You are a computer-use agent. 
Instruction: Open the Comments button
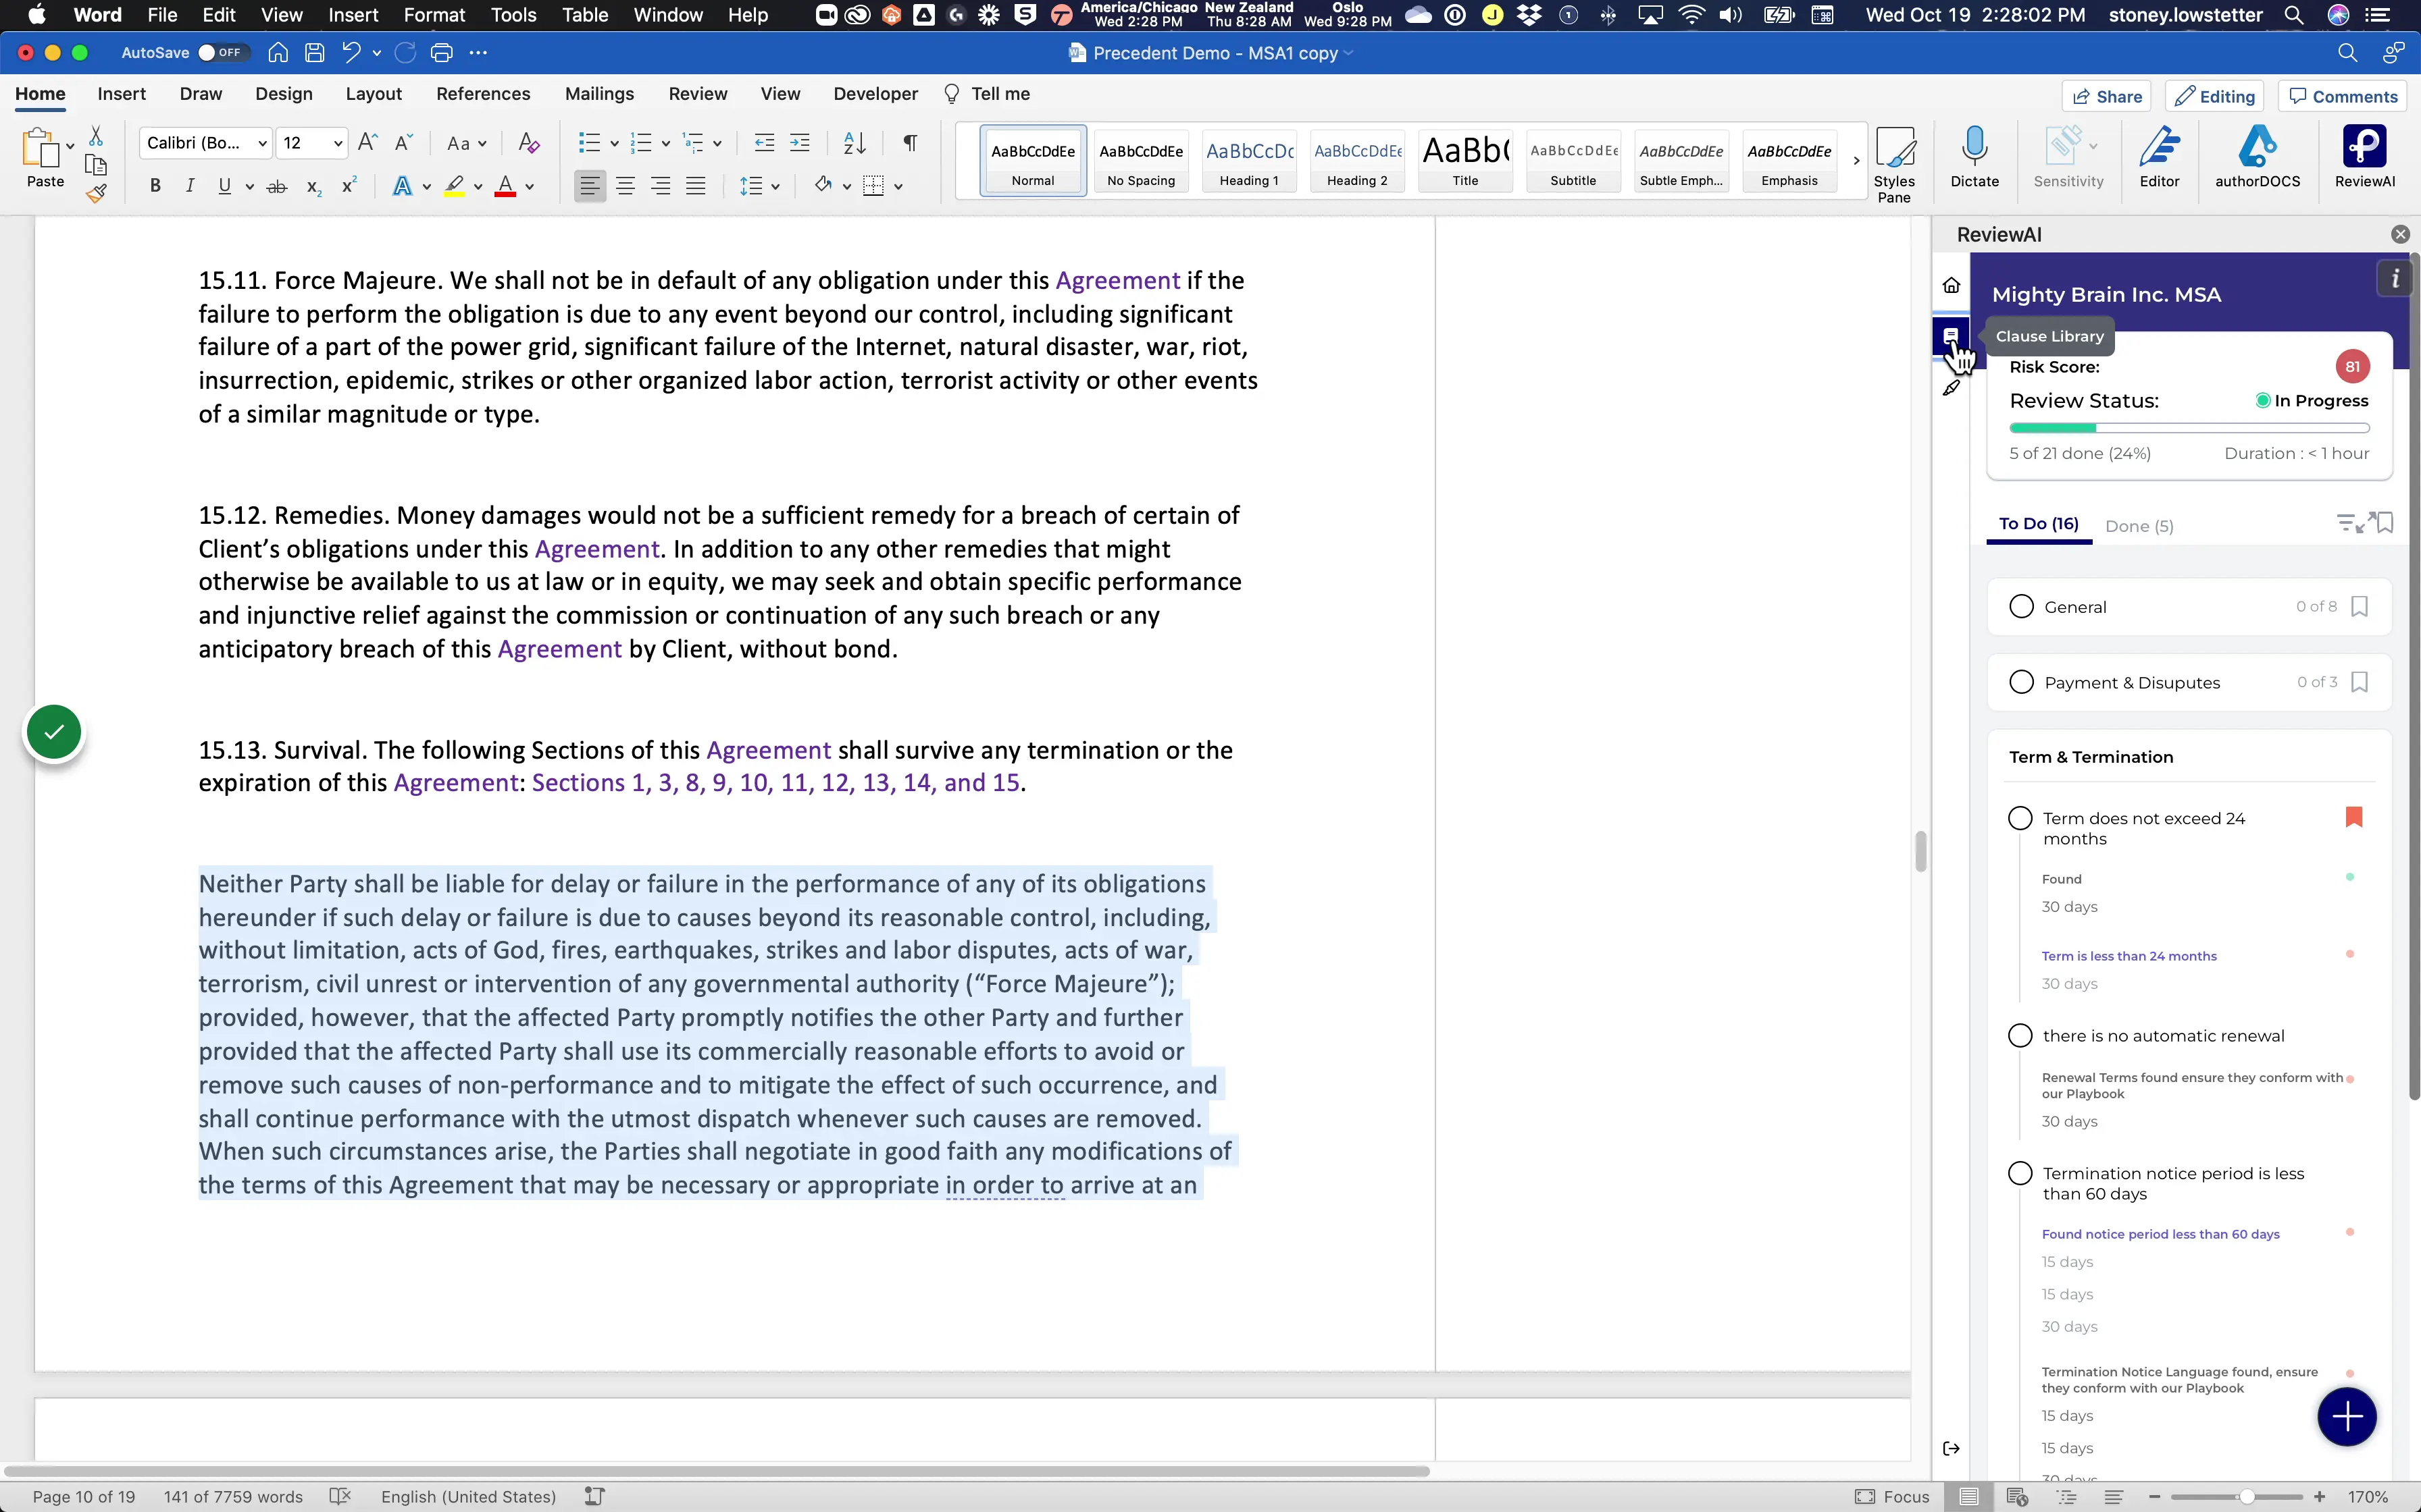2343,96
